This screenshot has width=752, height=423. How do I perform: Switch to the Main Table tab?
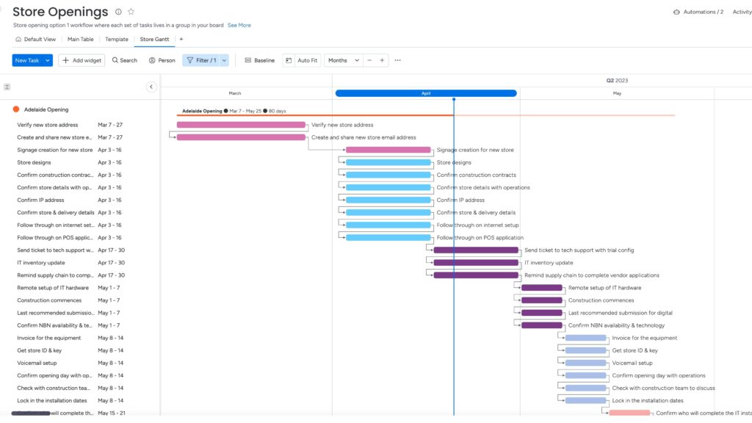point(81,39)
